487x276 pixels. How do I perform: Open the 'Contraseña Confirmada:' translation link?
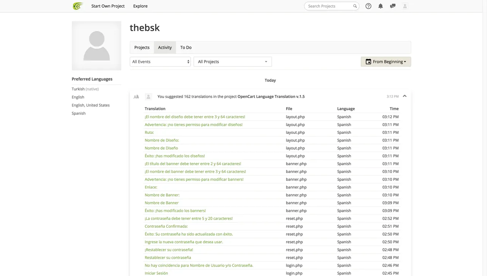(166, 226)
